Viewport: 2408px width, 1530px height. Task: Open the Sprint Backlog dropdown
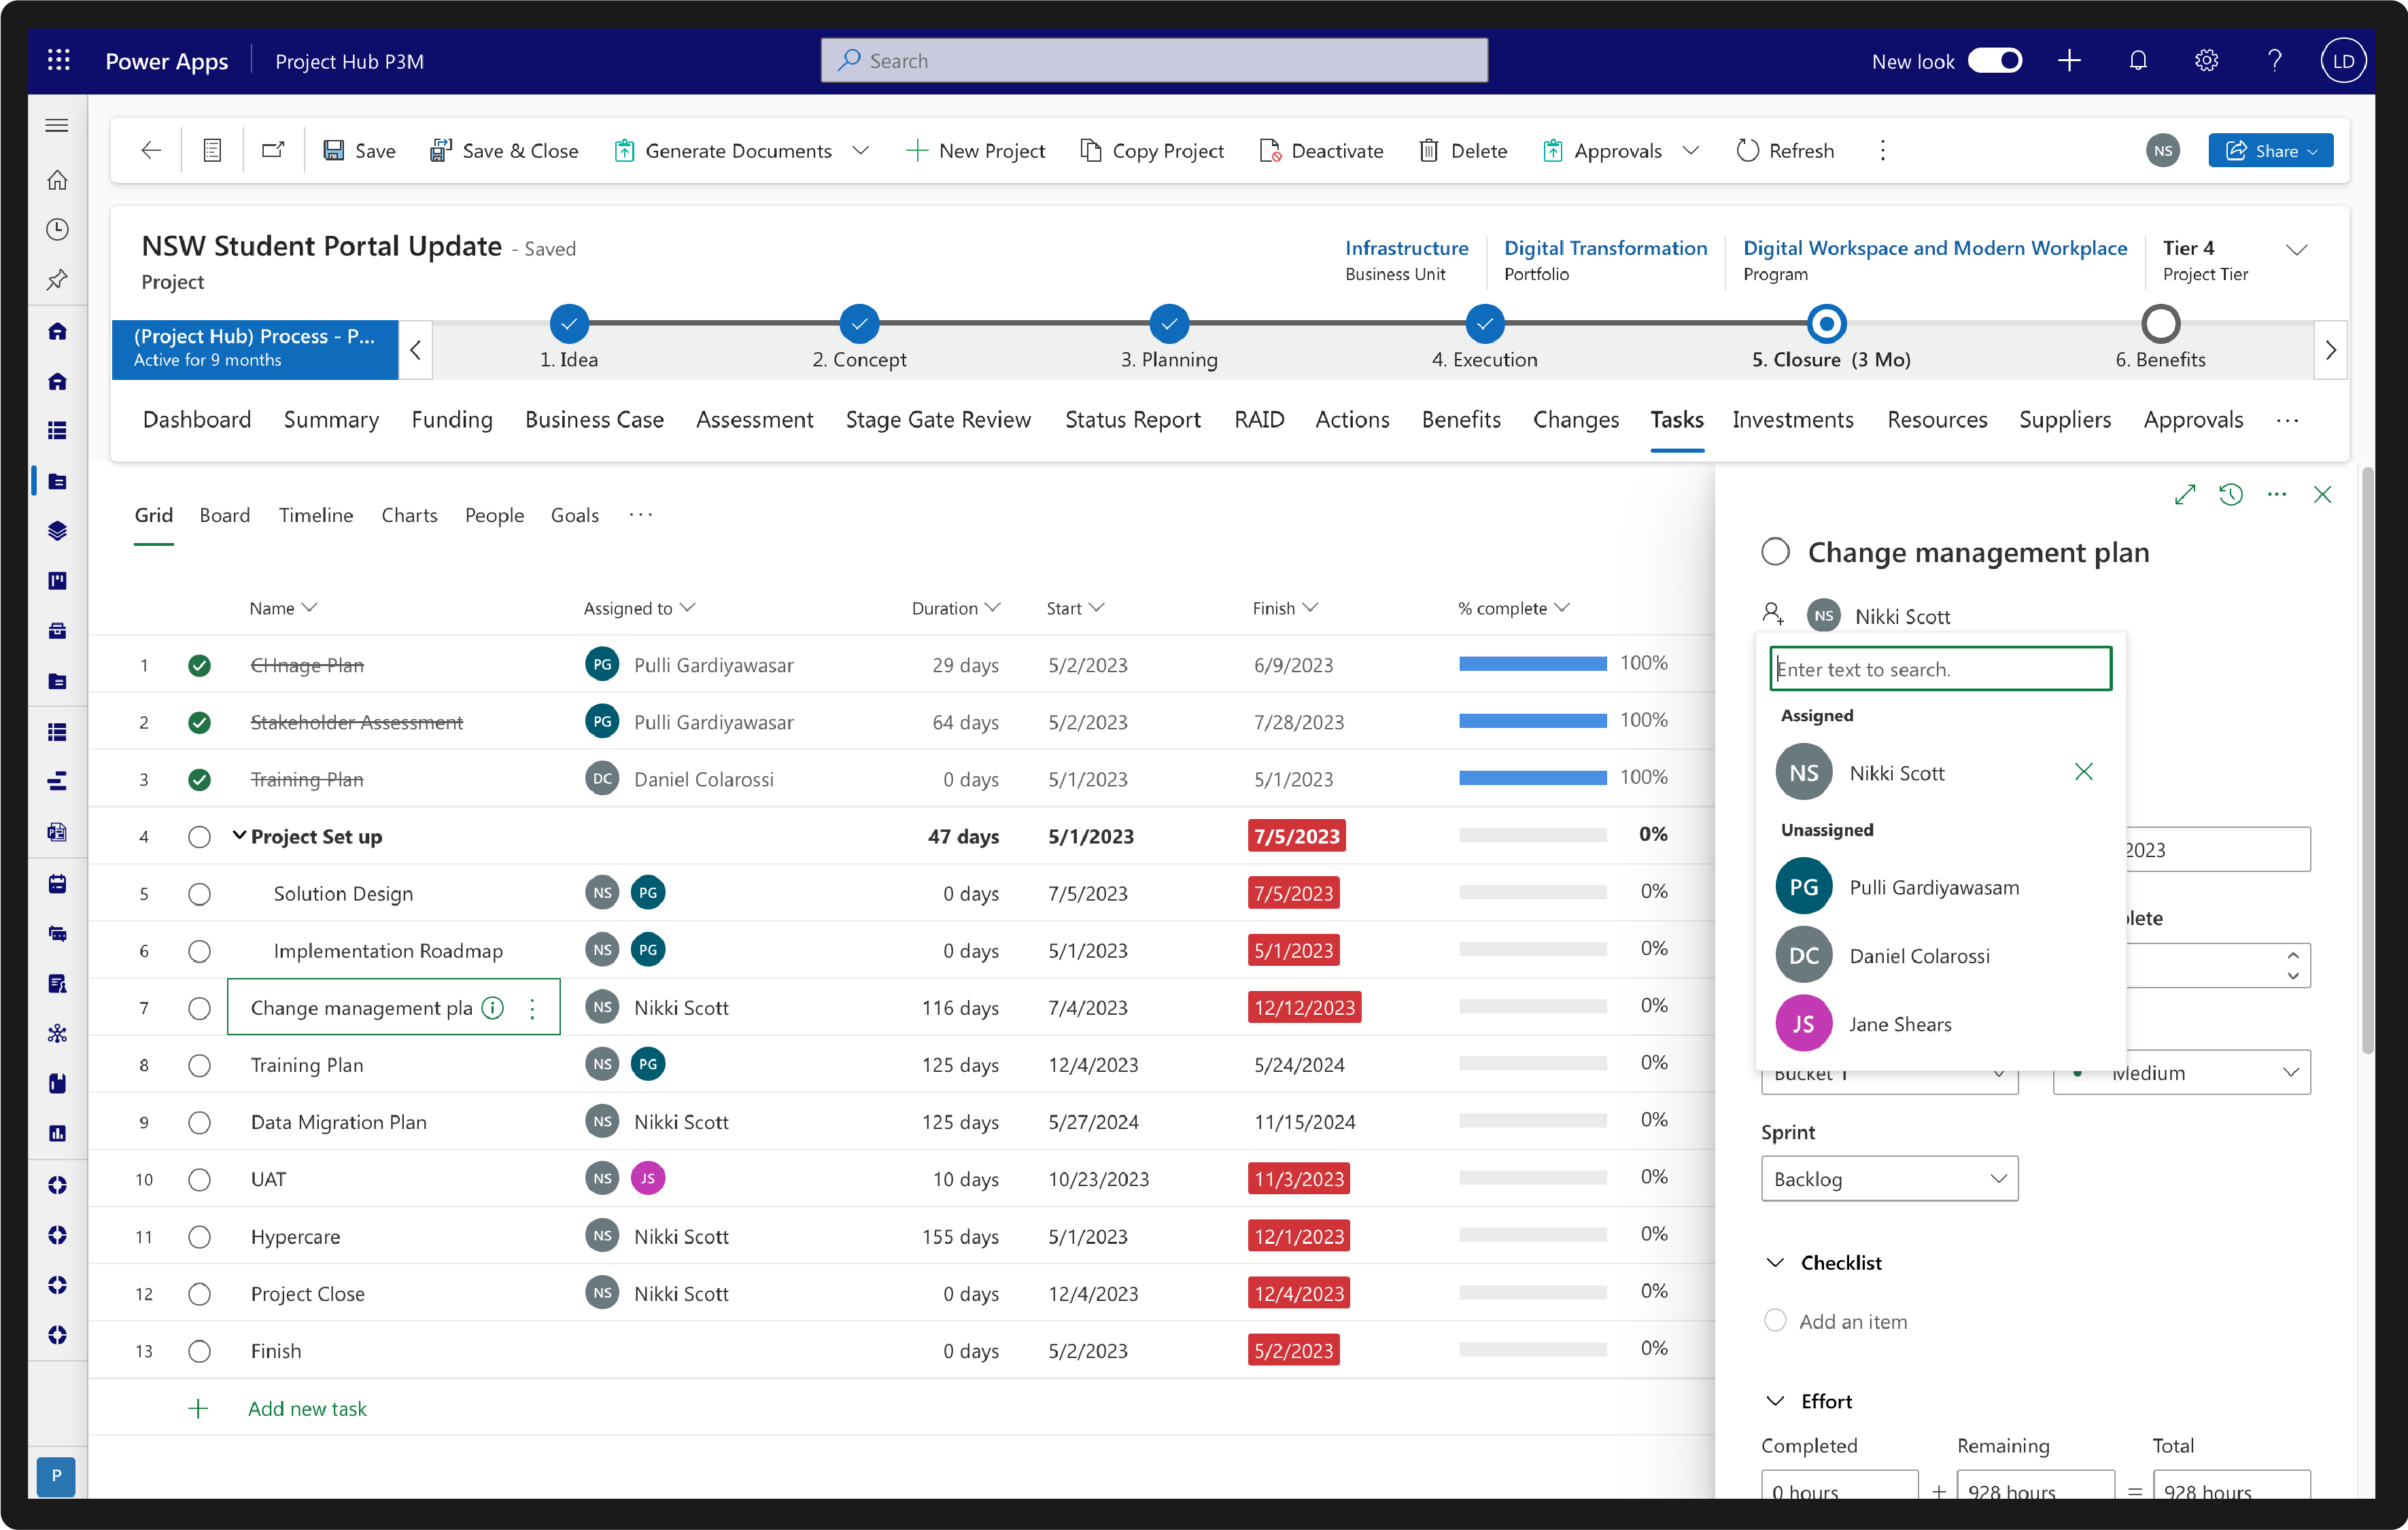coord(1889,1178)
